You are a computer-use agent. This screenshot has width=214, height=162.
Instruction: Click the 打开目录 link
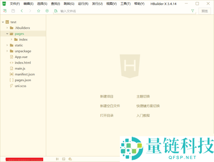point(107,116)
